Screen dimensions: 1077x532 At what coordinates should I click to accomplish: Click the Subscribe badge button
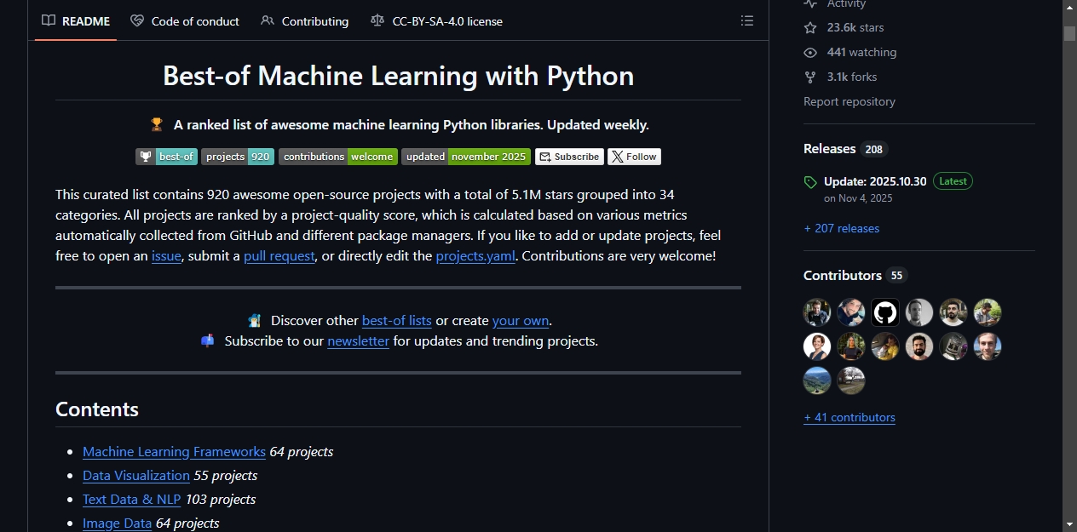[x=569, y=157]
